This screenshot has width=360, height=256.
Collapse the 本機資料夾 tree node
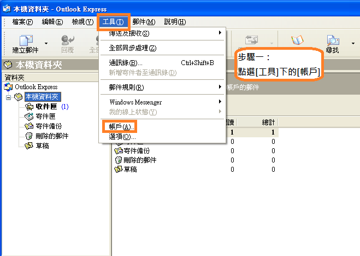pos(9,97)
